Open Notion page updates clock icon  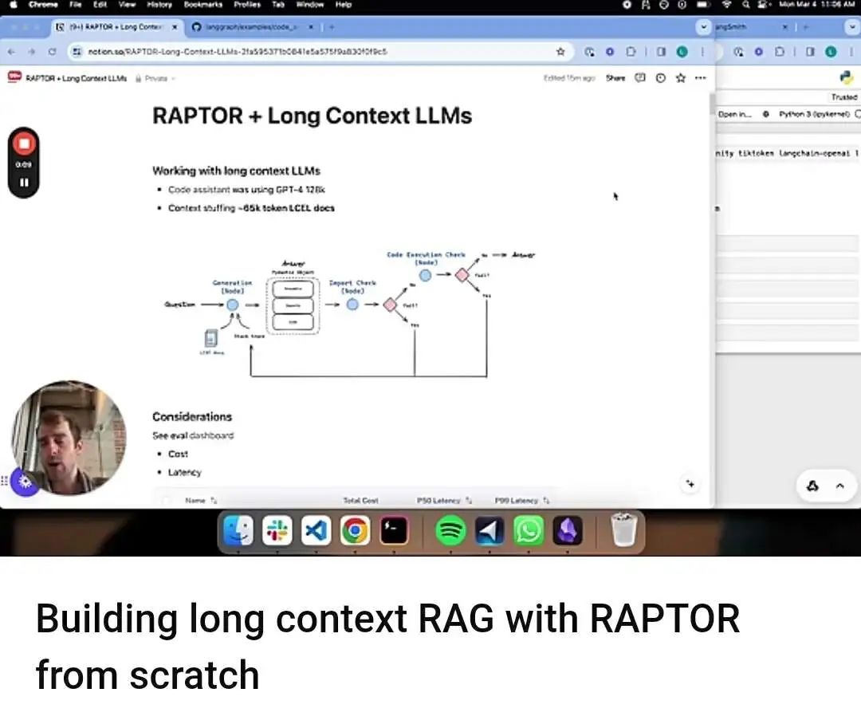click(661, 78)
